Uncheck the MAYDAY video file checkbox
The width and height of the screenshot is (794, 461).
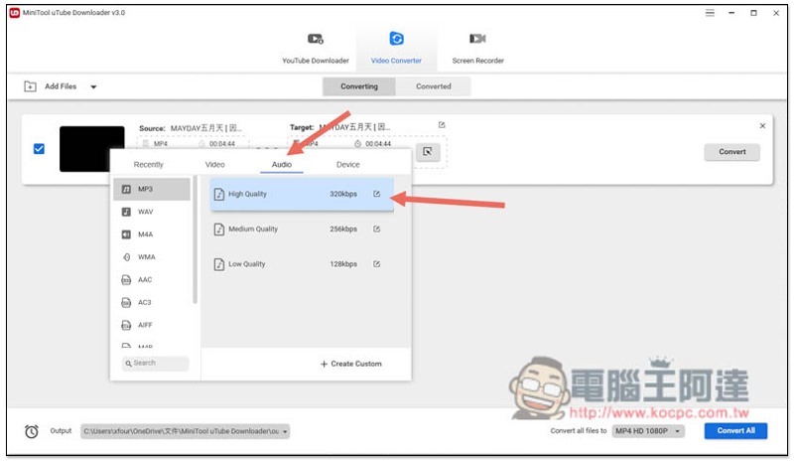point(39,149)
